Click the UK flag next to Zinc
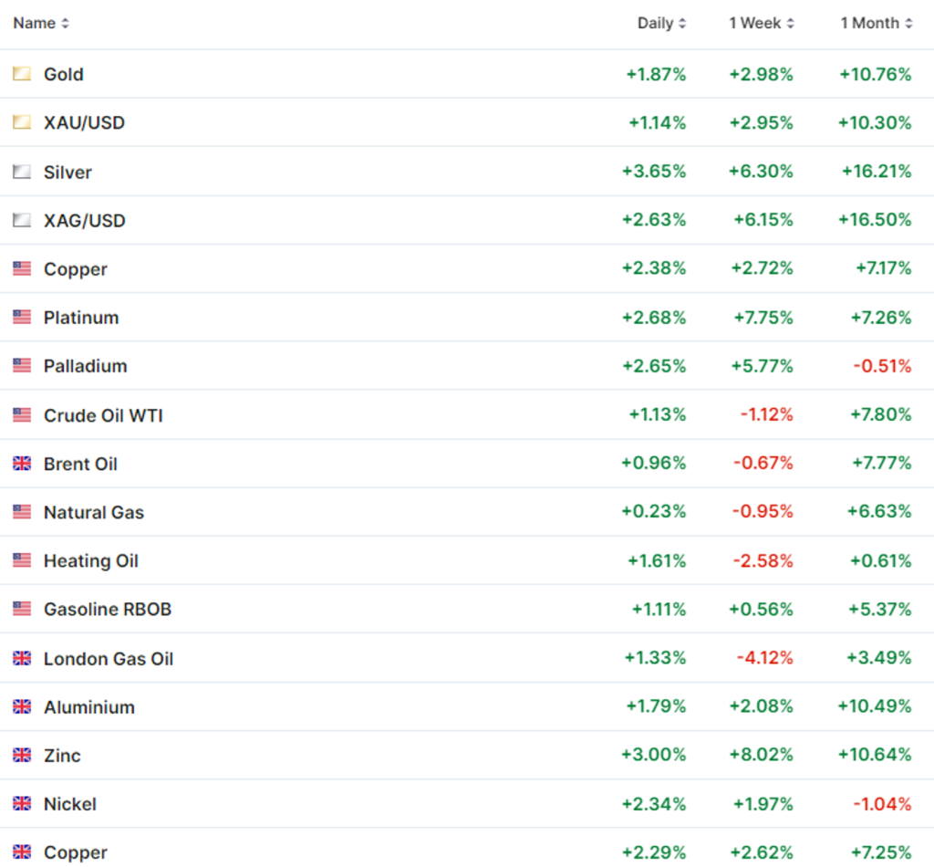 (x=22, y=756)
